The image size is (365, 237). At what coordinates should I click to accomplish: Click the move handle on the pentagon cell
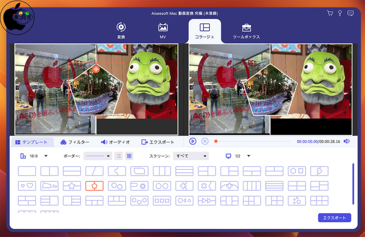pos(96,69)
